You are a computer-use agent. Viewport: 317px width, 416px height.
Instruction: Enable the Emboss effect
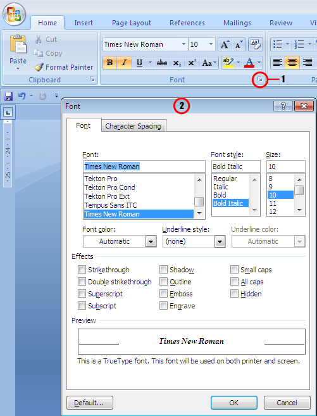point(163,294)
